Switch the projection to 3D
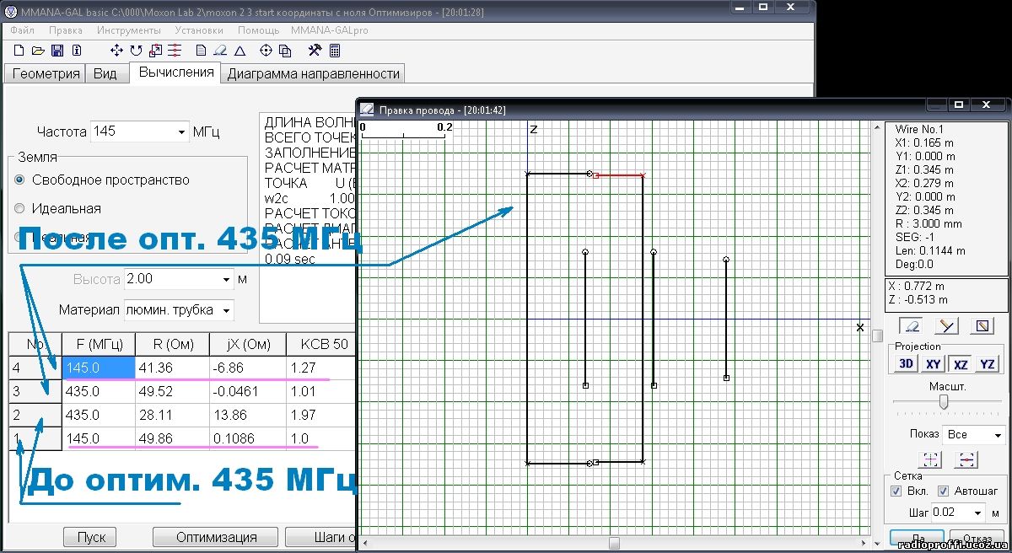The height and width of the screenshot is (553, 1012). click(907, 363)
